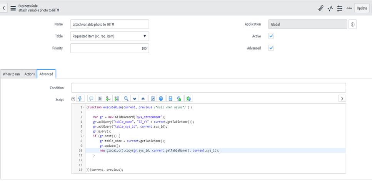
Task: Click the Update button
Action: [x=362, y=8]
